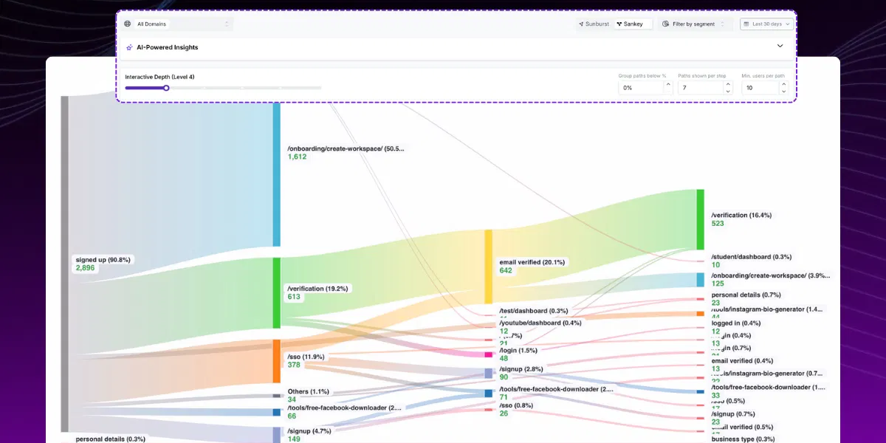Click the Interactive Depth slider handle

(166, 88)
